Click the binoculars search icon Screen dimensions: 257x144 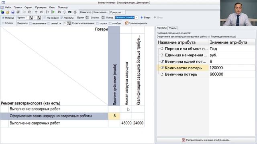click(x=59, y=12)
